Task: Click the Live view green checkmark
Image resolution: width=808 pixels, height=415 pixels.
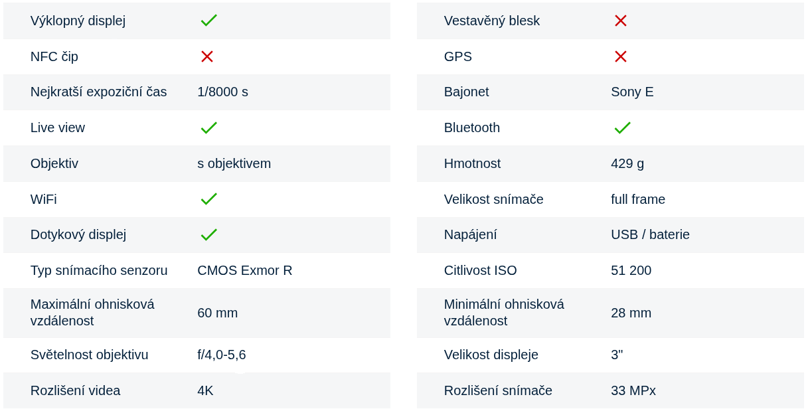Action: pyautogui.click(x=208, y=127)
